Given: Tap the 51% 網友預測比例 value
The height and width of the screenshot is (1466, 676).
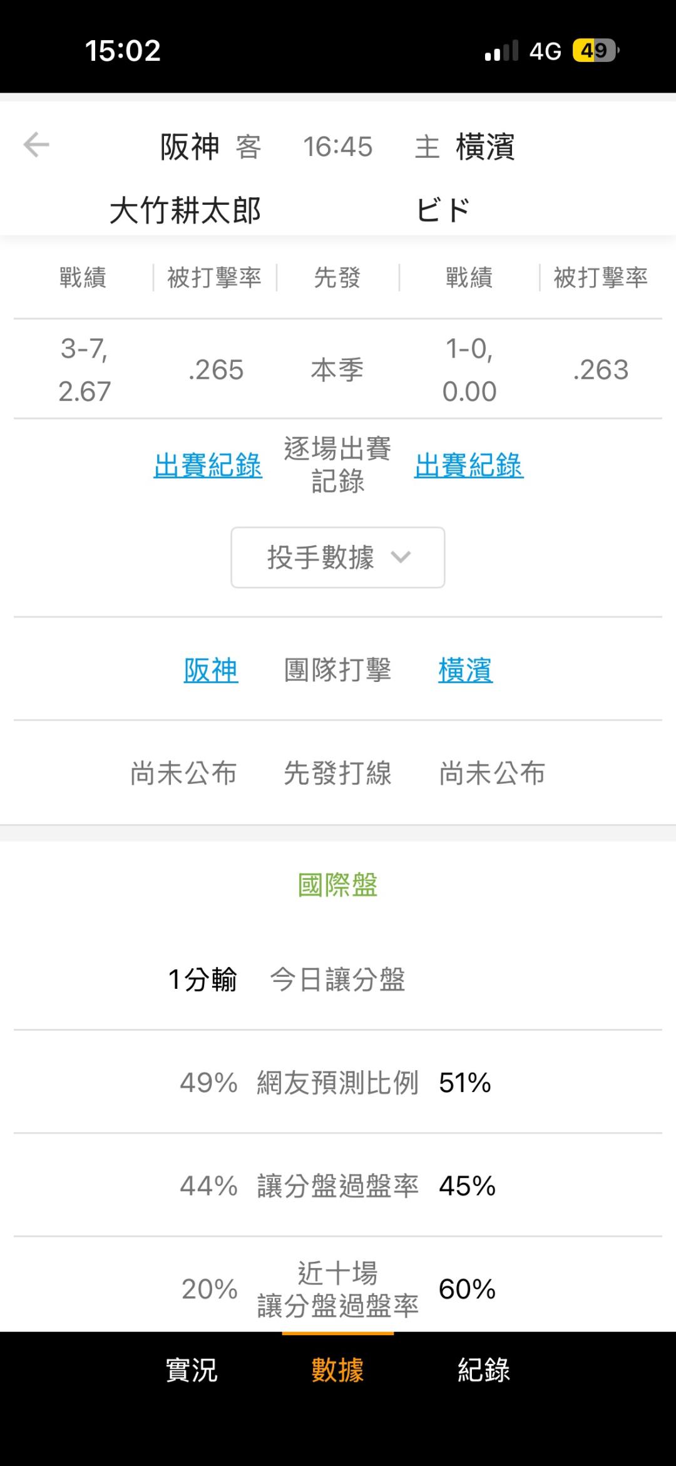Looking at the screenshot, I should 465,1083.
